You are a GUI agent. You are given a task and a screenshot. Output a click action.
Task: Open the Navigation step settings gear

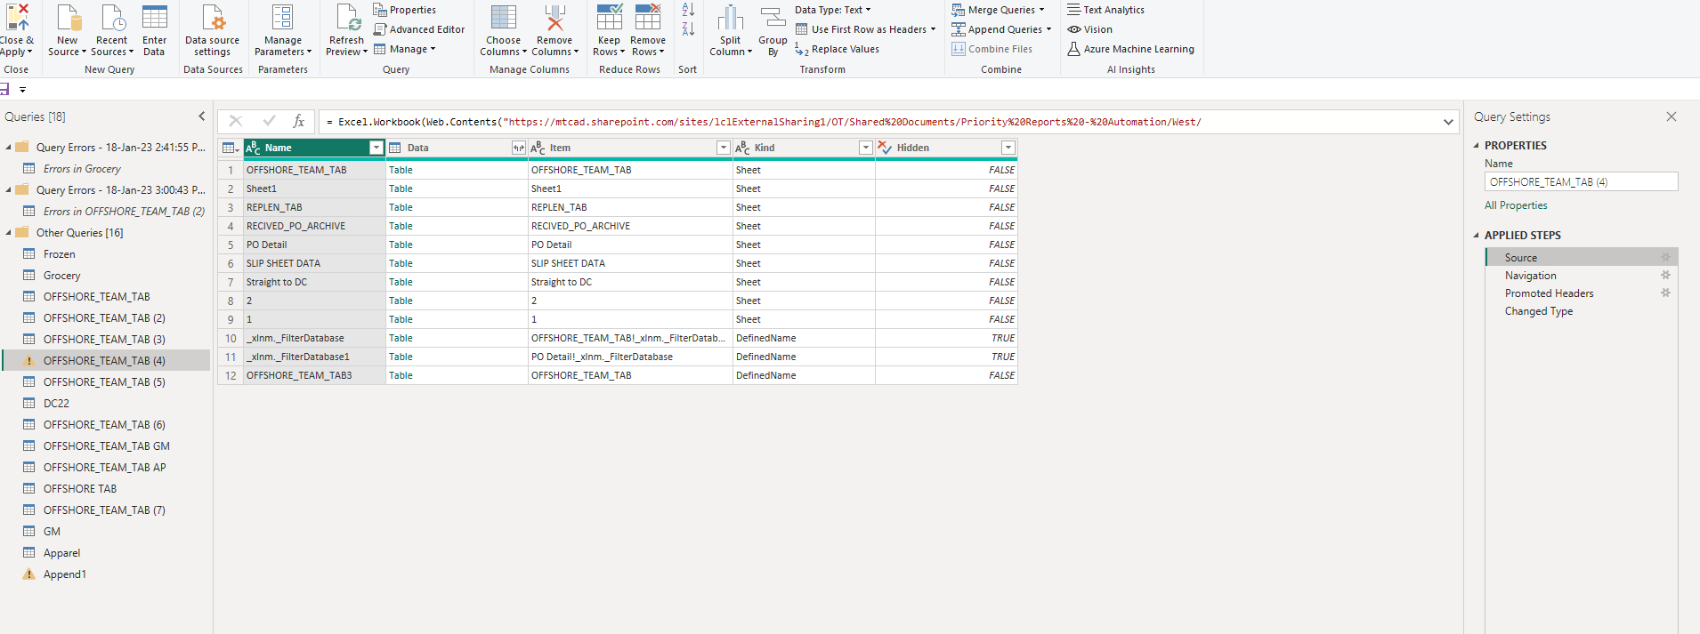(x=1665, y=275)
